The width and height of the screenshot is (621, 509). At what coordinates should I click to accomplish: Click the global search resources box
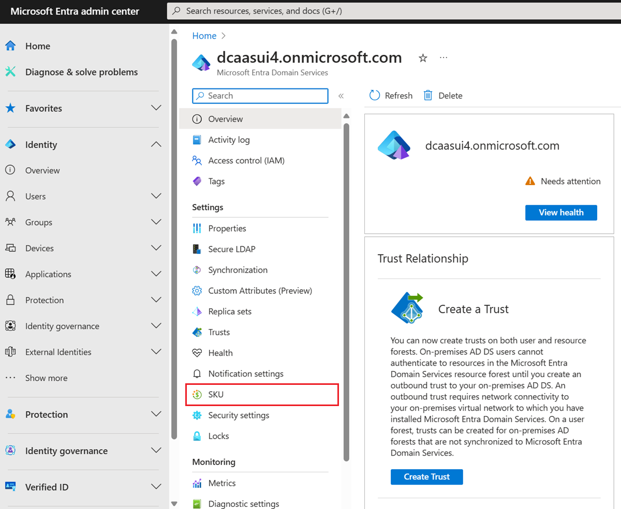393,10
